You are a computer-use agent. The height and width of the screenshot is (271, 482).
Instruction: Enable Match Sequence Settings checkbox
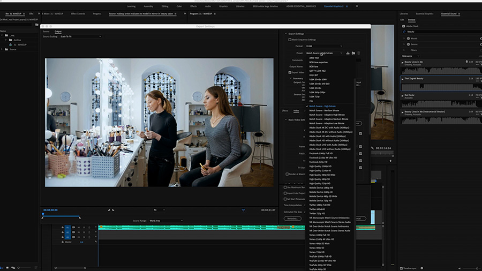click(290, 40)
